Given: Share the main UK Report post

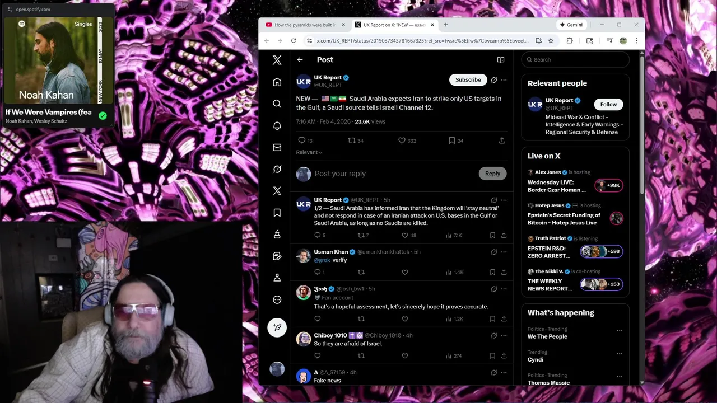Looking at the screenshot, I should (x=502, y=140).
